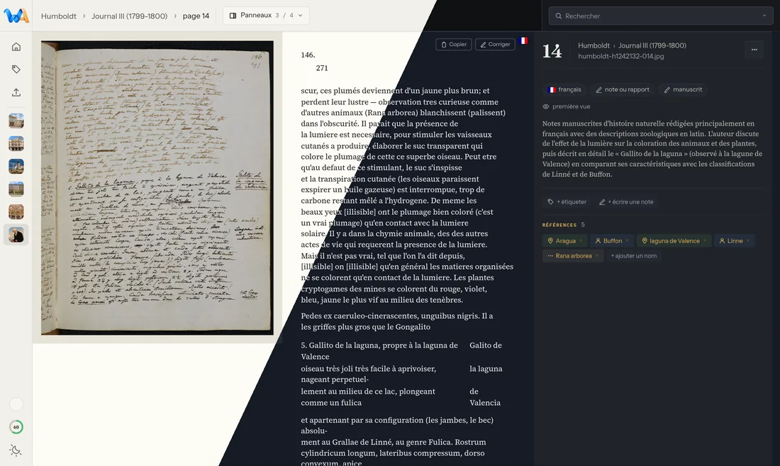
Task: Click the Corriger button
Action: click(x=495, y=44)
